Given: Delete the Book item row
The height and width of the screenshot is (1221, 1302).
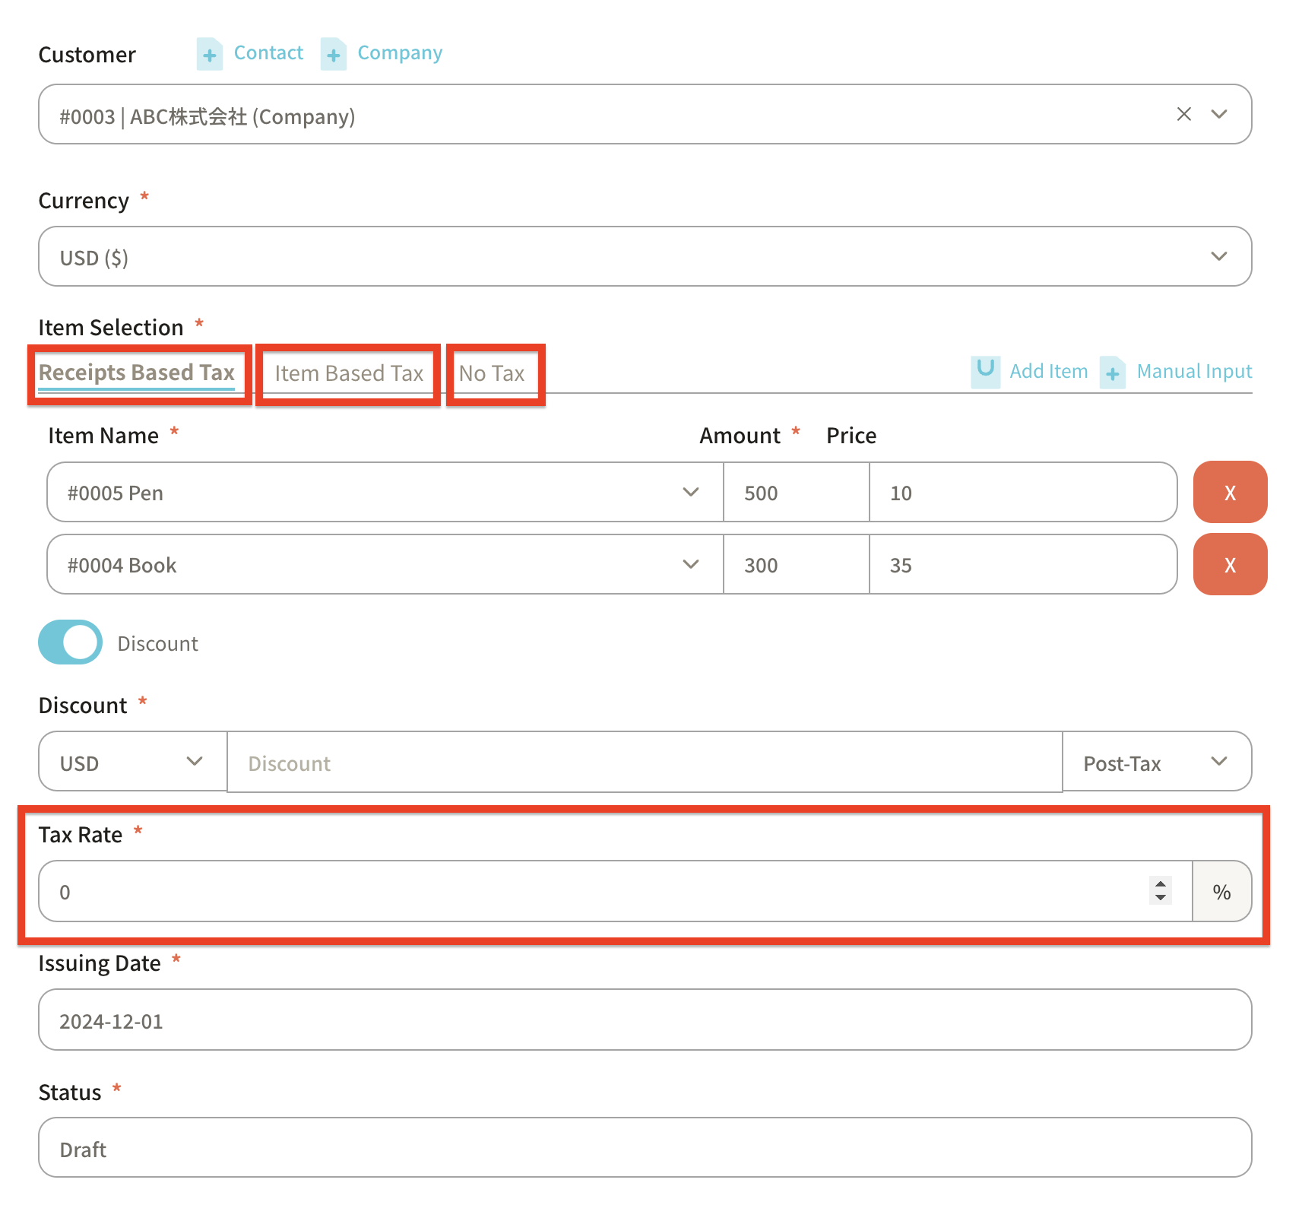Looking at the screenshot, I should coord(1229,565).
